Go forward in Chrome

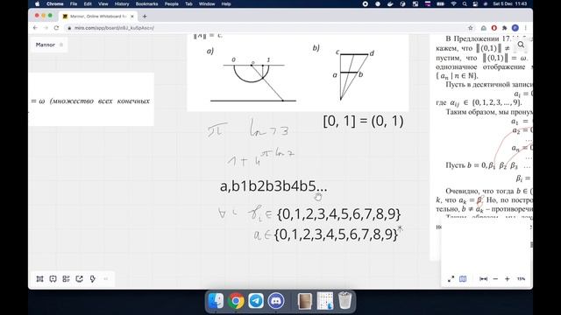(46, 28)
